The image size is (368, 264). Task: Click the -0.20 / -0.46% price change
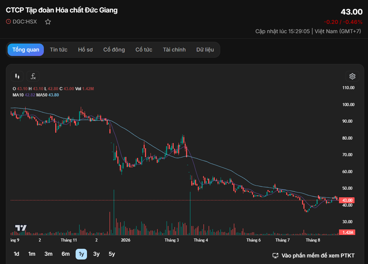click(x=343, y=22)
